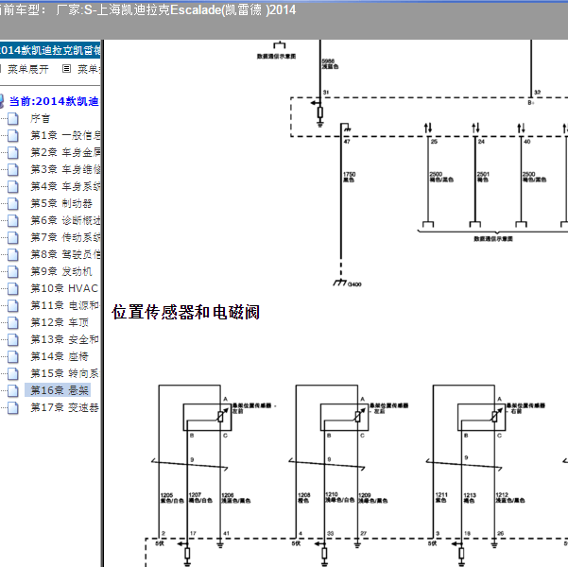Select 第6章 诊断概述 chapter
The width and height of the screenshot is (568, 567).
click(x=65, y=220)
